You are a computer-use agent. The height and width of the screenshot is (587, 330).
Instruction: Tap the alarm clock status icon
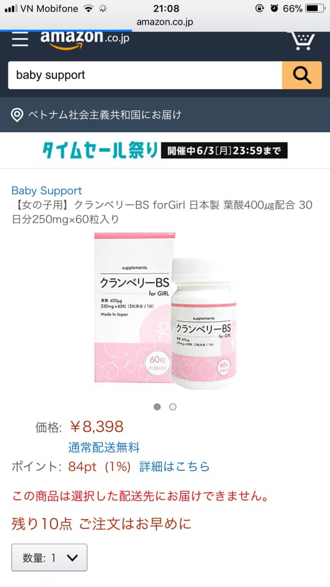(274, 9)
